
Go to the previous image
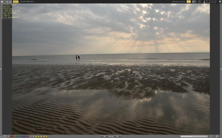tap(104, 136)
